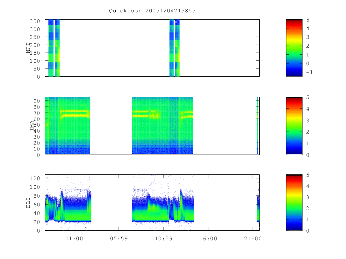Click the 100 tick on ELS axis
Image resolution: width=346 pixels, height=259 pixels.
(x=35, y=187)
